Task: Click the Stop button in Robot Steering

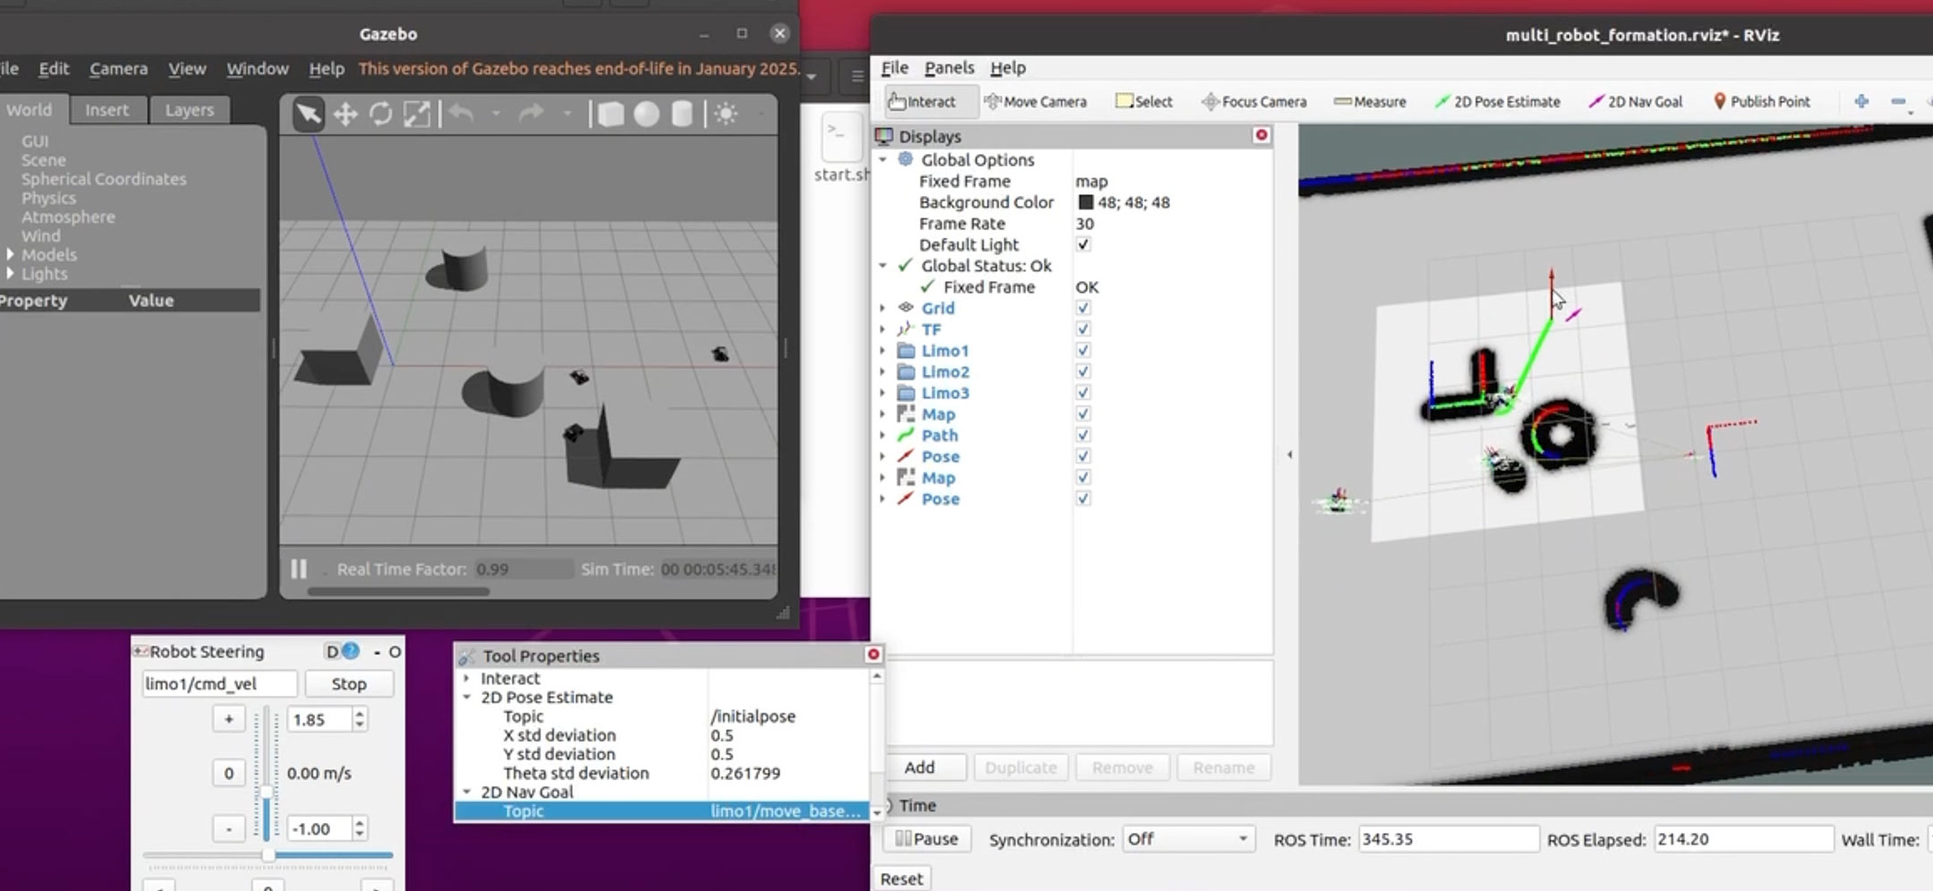Action: [x=349, y=684]
